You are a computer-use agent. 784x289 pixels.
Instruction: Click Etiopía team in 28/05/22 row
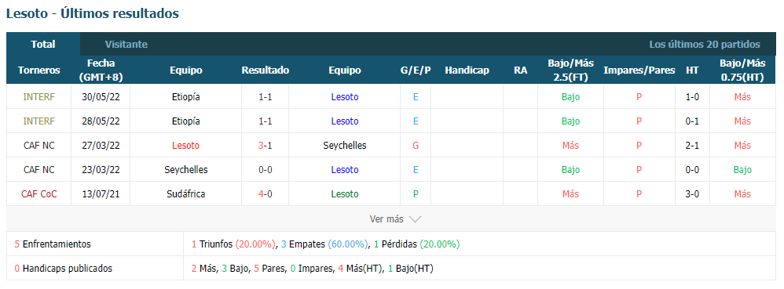185,121
